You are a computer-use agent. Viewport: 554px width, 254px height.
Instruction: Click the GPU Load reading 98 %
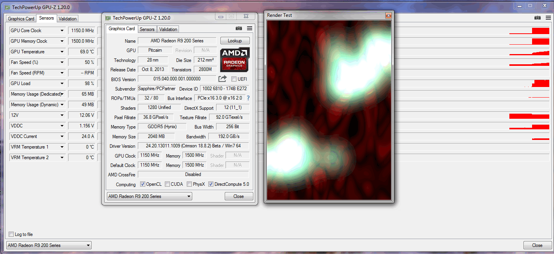(81, 83)
